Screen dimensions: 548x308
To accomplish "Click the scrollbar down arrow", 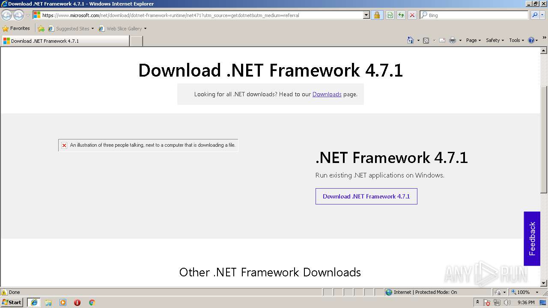I will pyautogui.click(x=544, y=283).
